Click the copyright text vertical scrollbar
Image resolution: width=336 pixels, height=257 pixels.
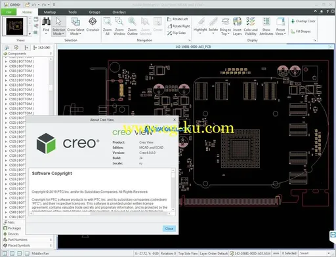pyautogui.click(x=173, y=189)
